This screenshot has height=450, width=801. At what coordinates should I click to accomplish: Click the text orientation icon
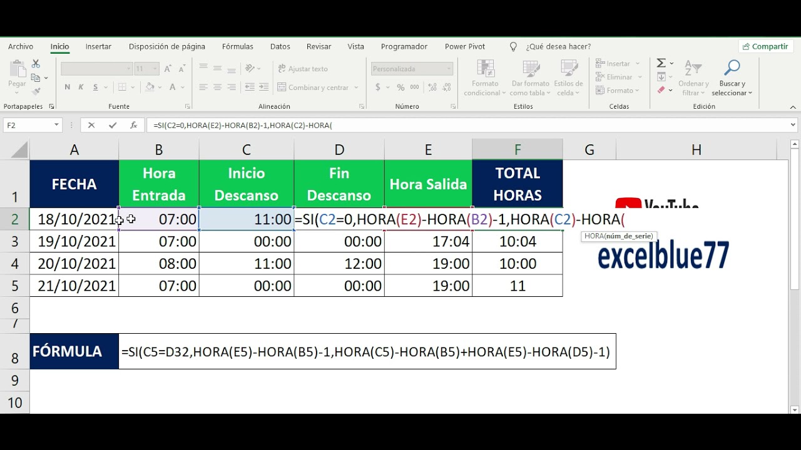pos(250,68)
